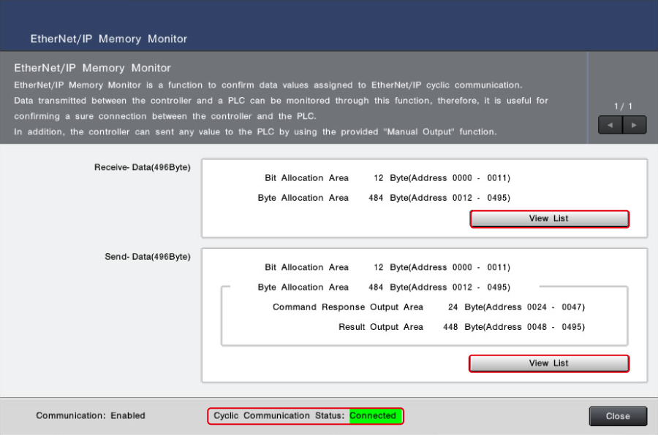The height and width of the screenshot is (435, 658).
Task: Click the Communication: Enabled status text
Action: 91,416
